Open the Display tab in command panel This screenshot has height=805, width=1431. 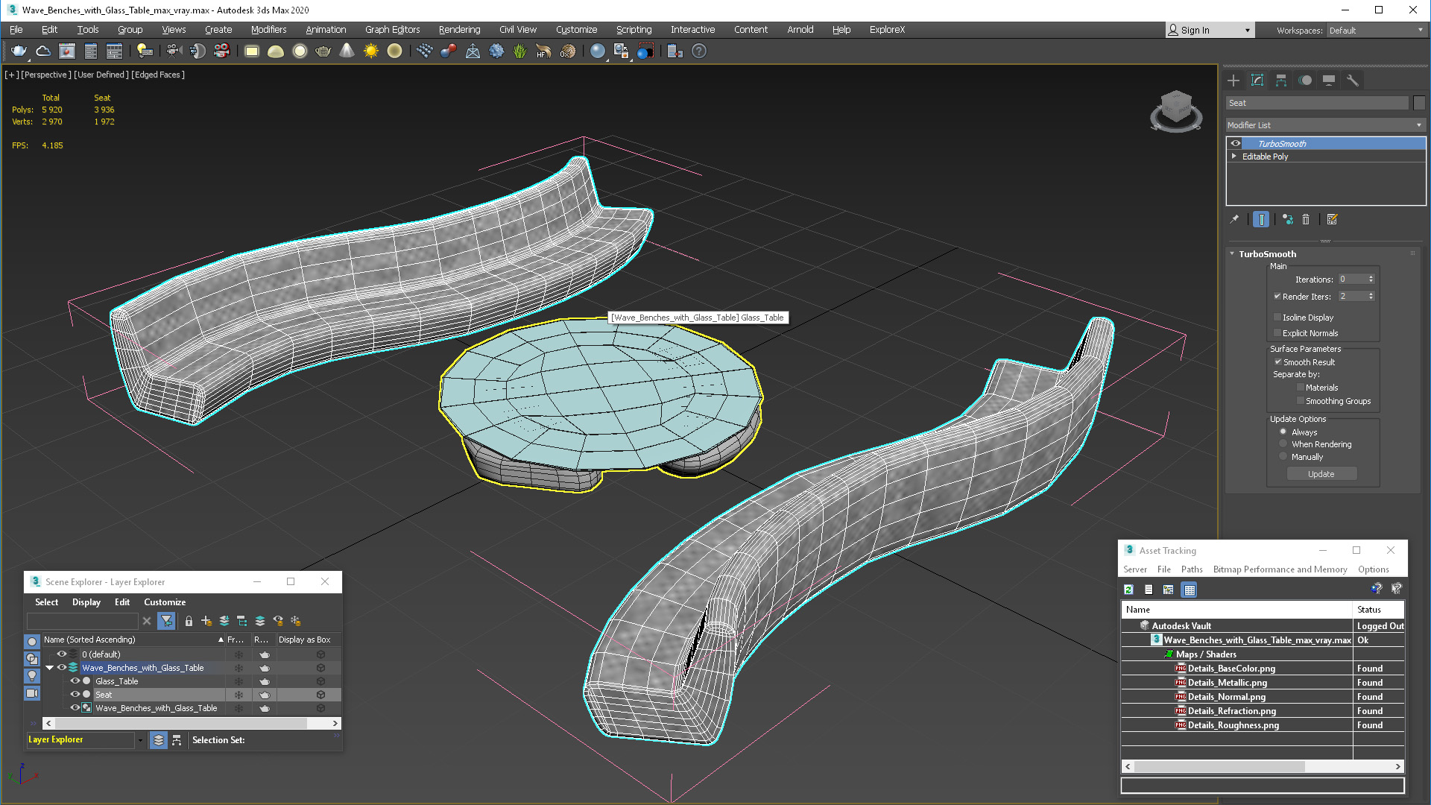(x=1329, y=80)
